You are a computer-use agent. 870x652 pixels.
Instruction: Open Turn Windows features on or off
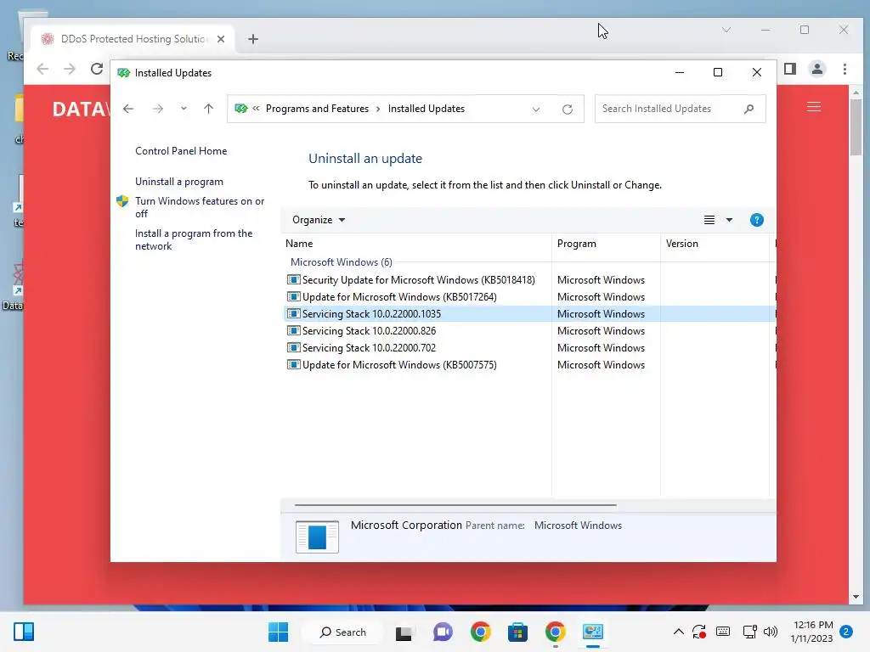[200, 207]
